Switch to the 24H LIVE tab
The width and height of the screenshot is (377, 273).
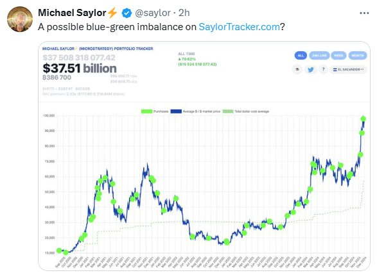(x=319, y=55)
